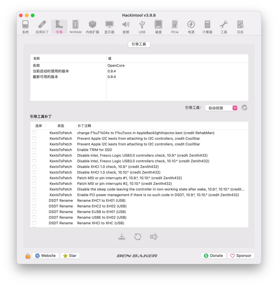Click the download icon below the patch list

tap(122, 237)
